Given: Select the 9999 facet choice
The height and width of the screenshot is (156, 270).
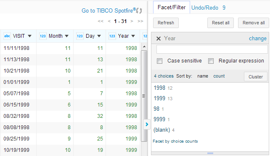Looking at the screenshot, I should (x=159, y=119).
